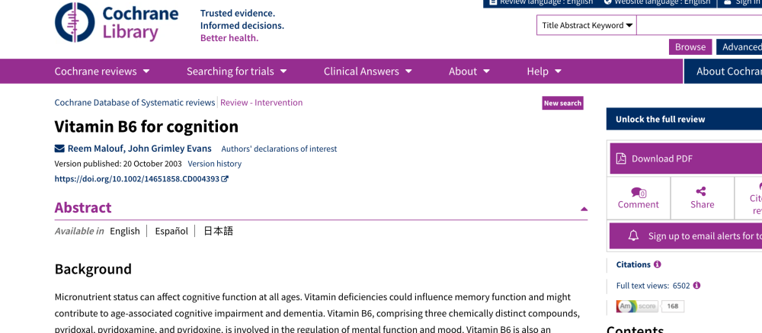Click the Review language English option
The width and height of the screenshot is (762, 333).
click(x=541, y=2)
